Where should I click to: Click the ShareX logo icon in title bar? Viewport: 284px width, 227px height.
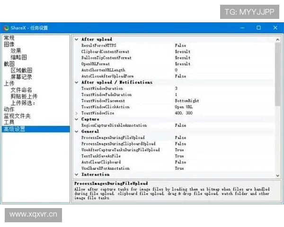point(6,28)
